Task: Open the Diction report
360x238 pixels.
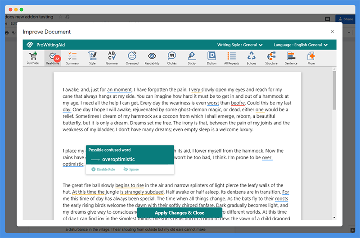Action: point(211,58)
